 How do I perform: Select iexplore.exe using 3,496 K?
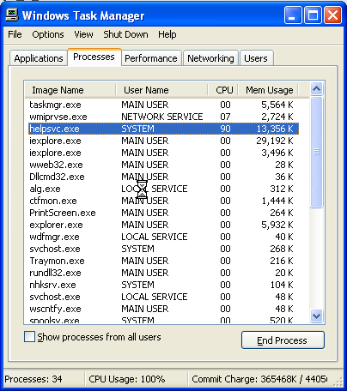click(163, 153)
